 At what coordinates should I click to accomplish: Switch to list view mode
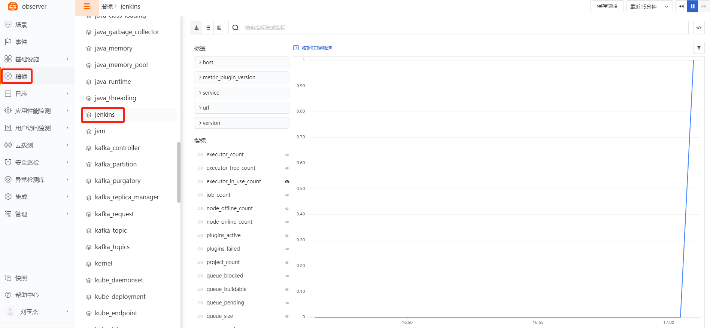pyautogui.click(x=208, y=28)
